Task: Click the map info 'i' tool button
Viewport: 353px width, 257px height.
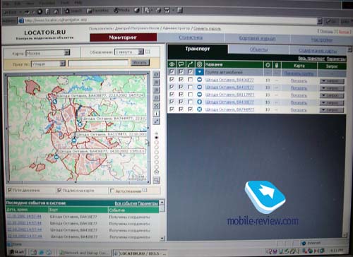Action: (x=156, y=114)
